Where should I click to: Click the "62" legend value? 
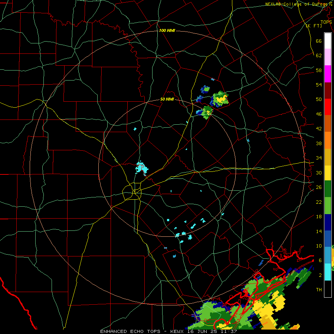[319, 56]
